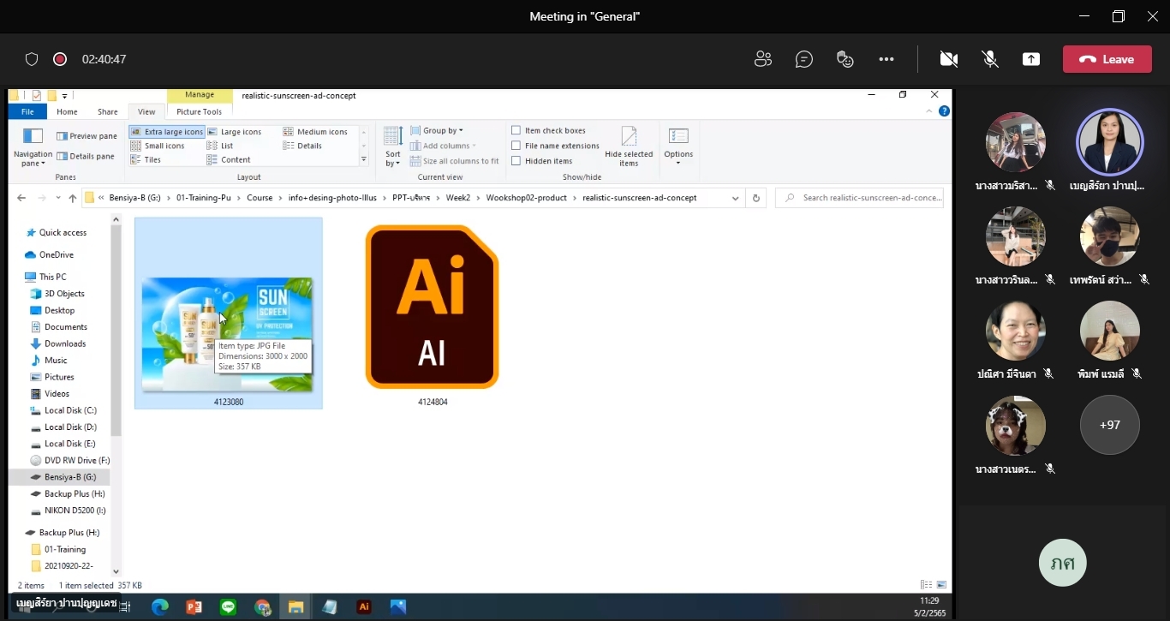The height and width of the screenshot is (621, 1170).
Task: Open recent locations dropdown arrow
Action: (x=59, y=198)
